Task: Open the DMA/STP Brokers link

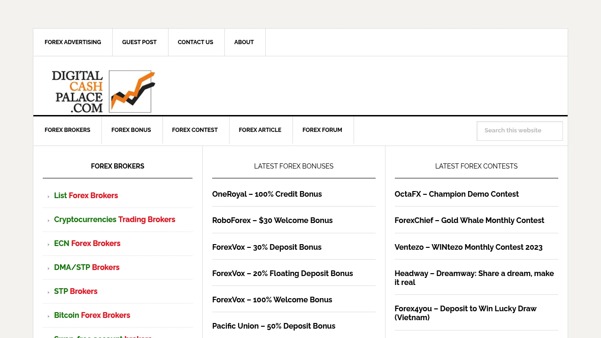Action: pyautogui.click(x=87, y=268)
